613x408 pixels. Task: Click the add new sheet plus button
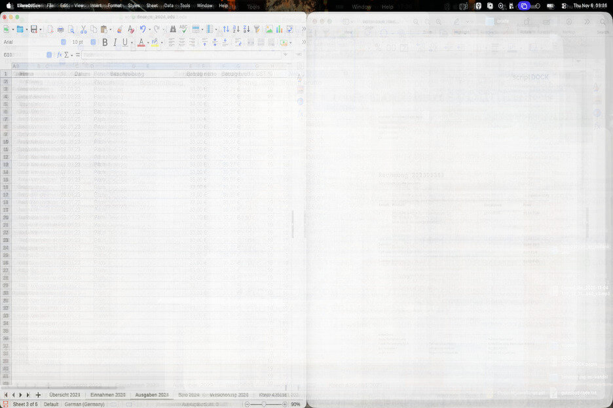point(38,395)
